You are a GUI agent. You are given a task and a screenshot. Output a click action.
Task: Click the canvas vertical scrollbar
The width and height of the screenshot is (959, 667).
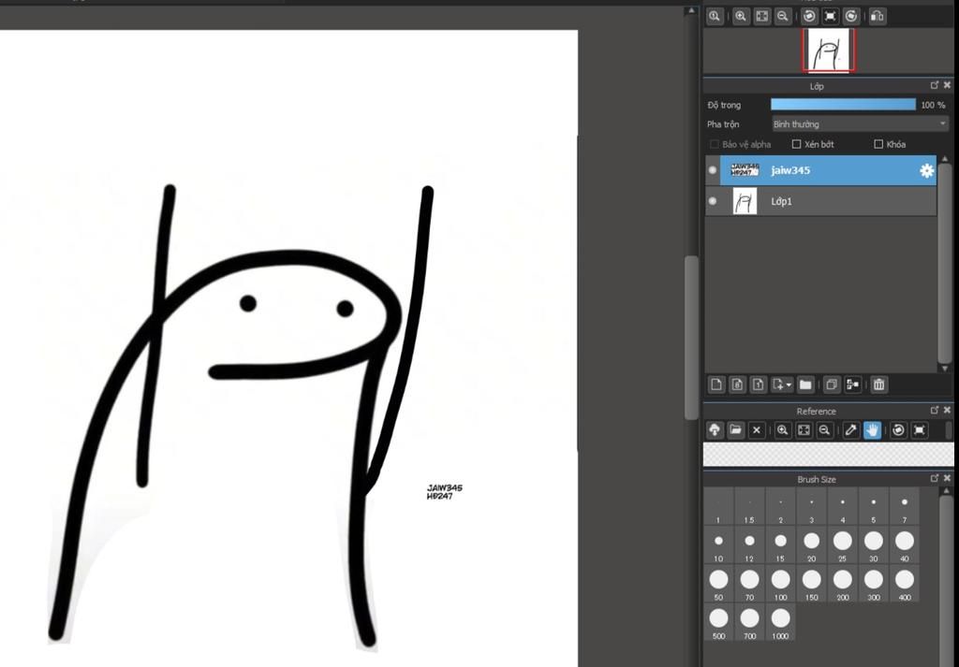(692, 337)
